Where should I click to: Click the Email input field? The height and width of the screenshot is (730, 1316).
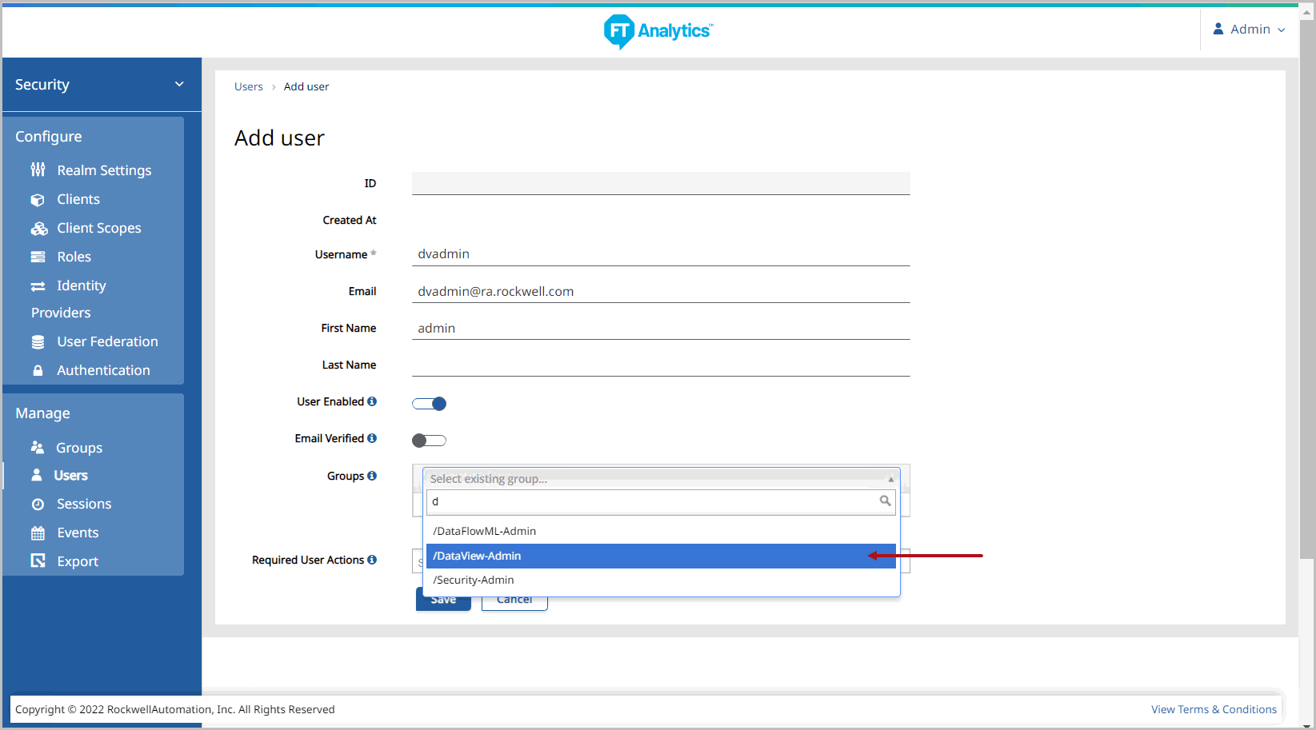coord(661,291)
